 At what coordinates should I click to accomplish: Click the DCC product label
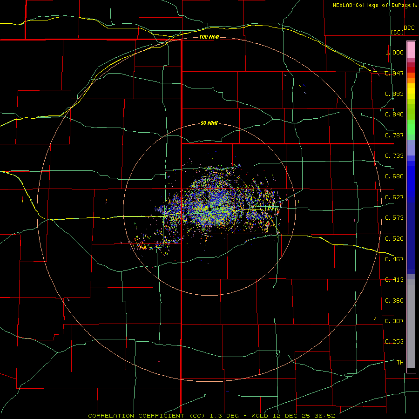click(x=409, y=27)
